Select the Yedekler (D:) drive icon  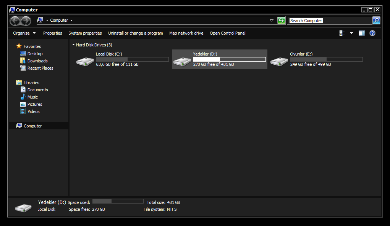point(182,61)
